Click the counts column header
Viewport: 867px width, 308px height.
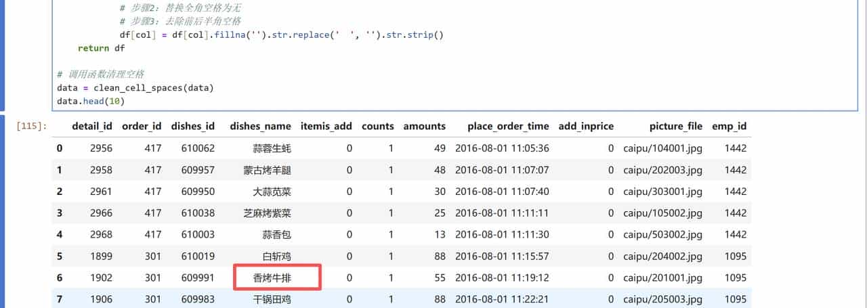click(x=377, y=126)
